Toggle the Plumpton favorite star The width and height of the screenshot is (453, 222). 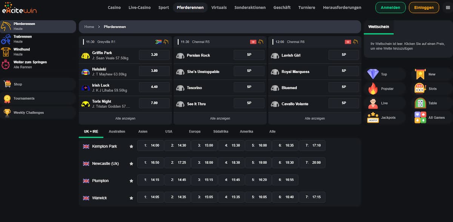tap(131, 181)
